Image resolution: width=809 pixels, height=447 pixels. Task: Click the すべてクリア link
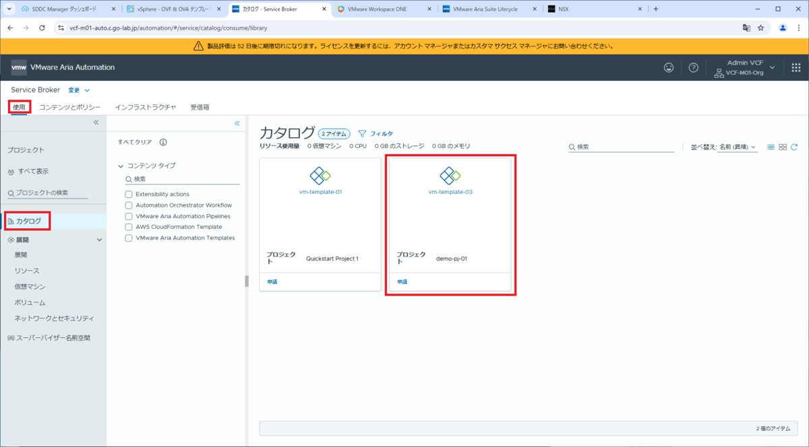[x=135, y=142]
